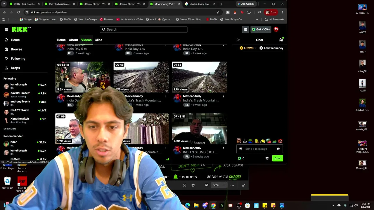Open the About tab on channel
Viewport: 374px width, 210px height.
[x=73, y=40]
